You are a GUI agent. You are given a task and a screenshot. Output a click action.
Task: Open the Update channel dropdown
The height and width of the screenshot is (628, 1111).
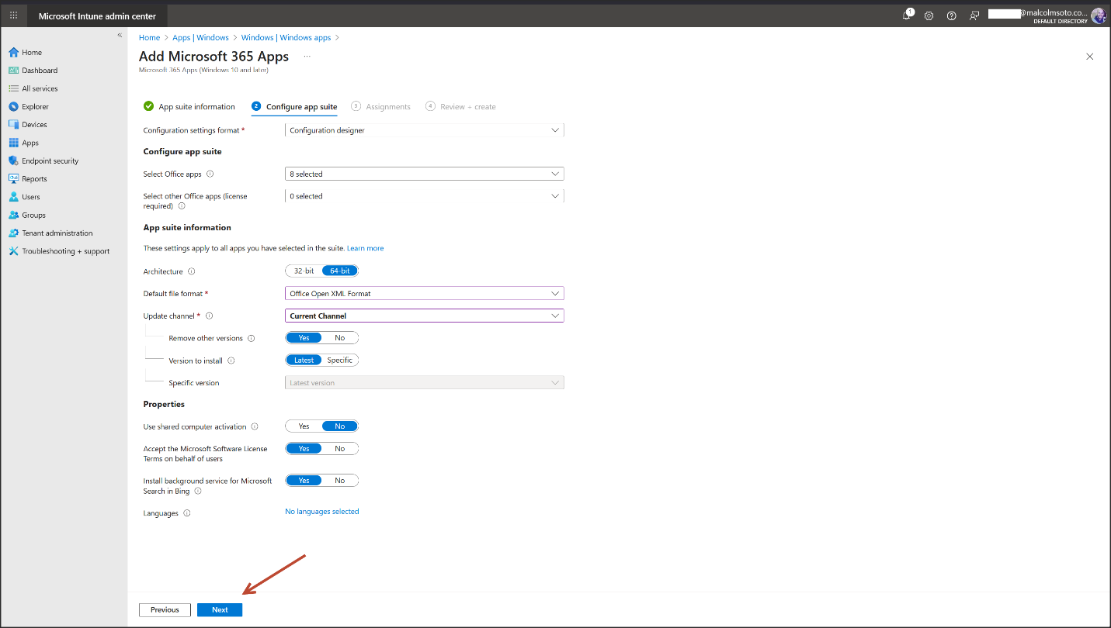[424, 316]
